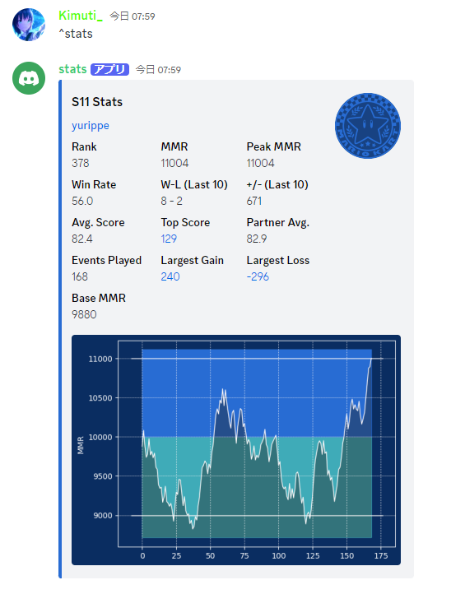Open Kimuti_ user avatar

click(x=29, y=25)
